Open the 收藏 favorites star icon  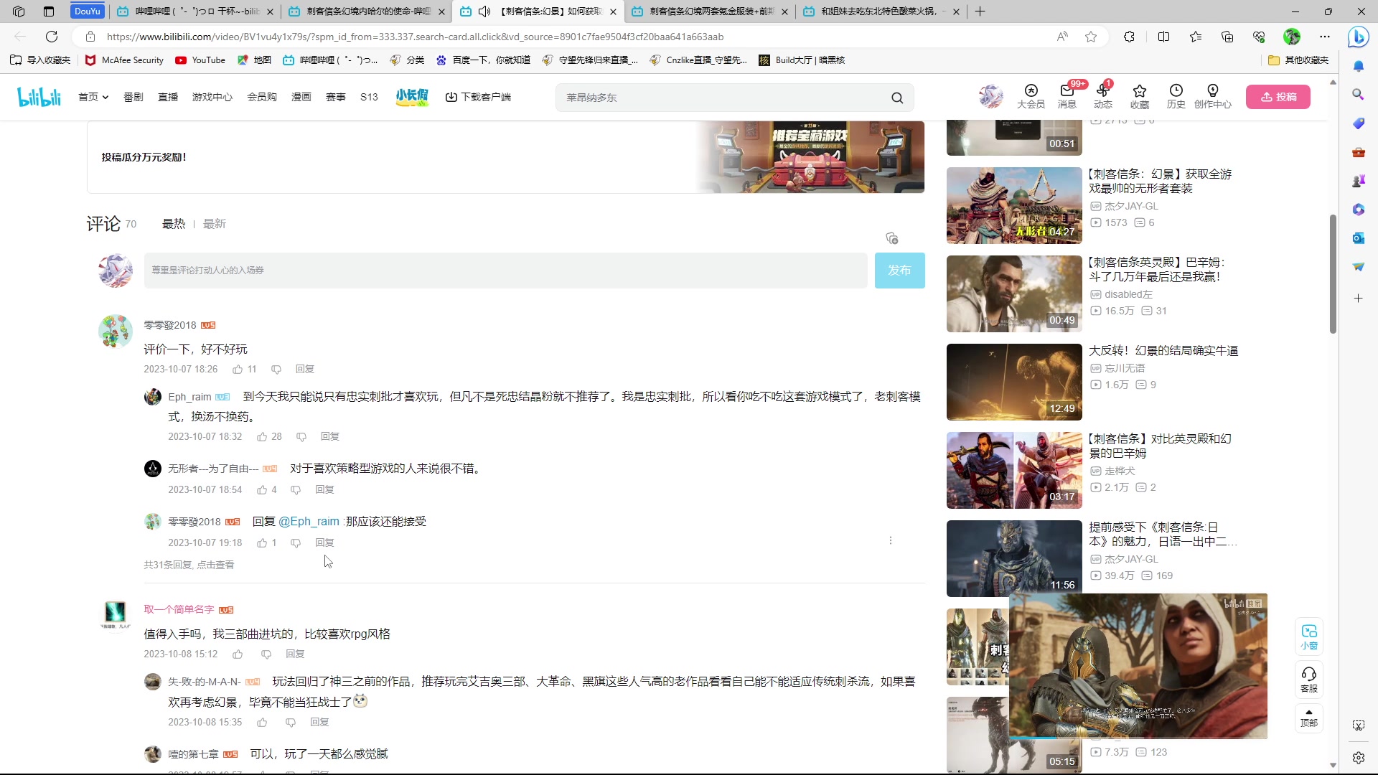[x=1140, y=97]
